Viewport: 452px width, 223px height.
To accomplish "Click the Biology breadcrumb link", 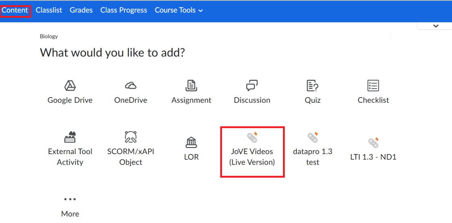I will pyautogui.click(x=49, y=36).
